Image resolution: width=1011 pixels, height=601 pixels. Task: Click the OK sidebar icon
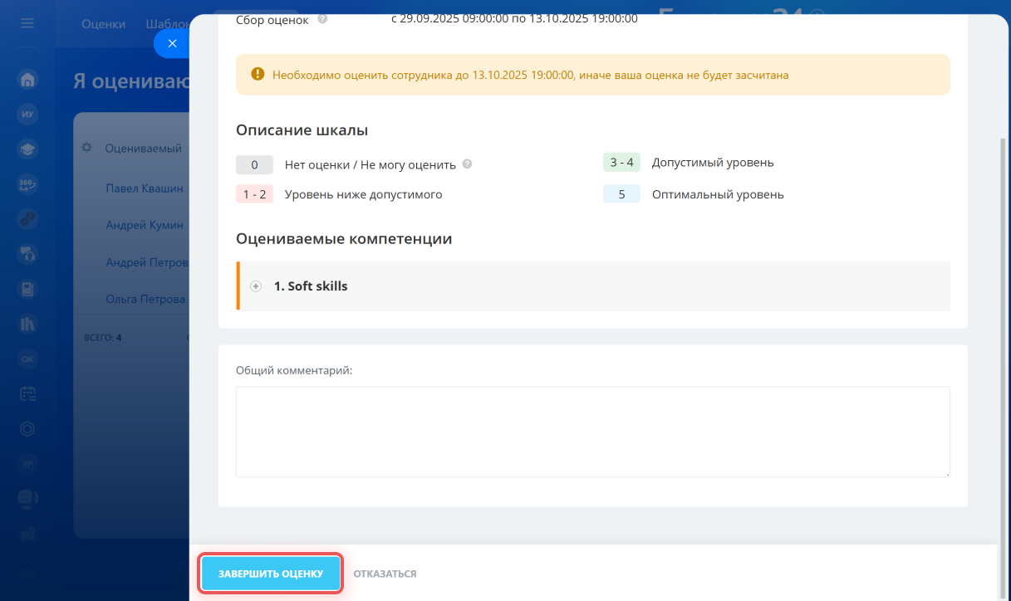pyautogui.click(x=27, y=359)
